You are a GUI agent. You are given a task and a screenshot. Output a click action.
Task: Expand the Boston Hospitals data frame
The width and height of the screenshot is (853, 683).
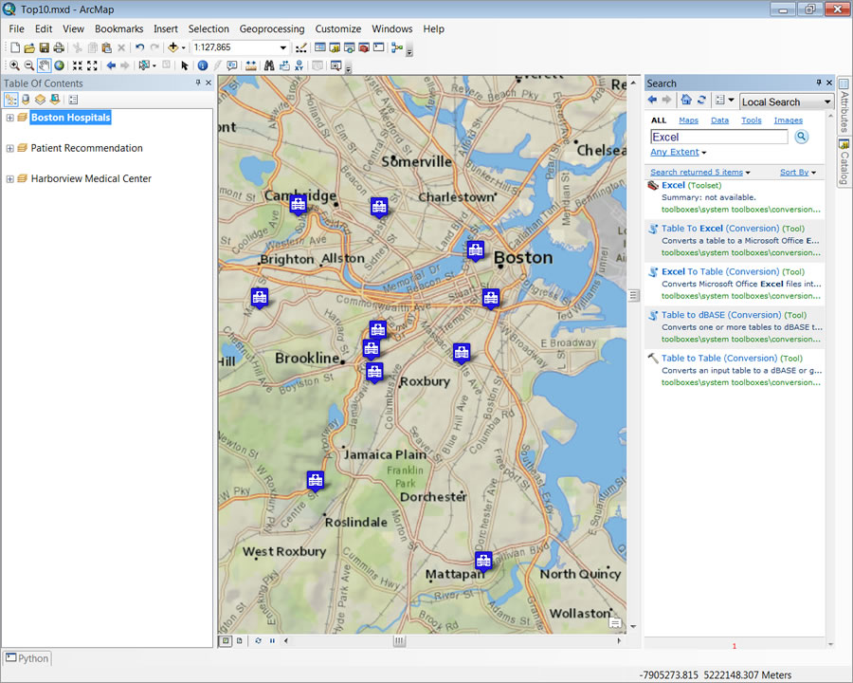tap(9, 118)
